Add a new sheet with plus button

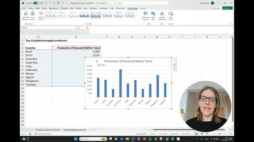coord(94,130)
